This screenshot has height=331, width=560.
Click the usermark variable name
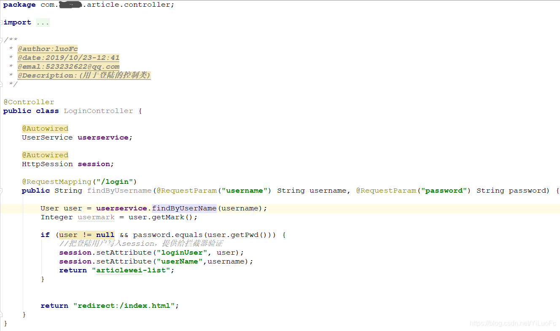pos(96,217)
